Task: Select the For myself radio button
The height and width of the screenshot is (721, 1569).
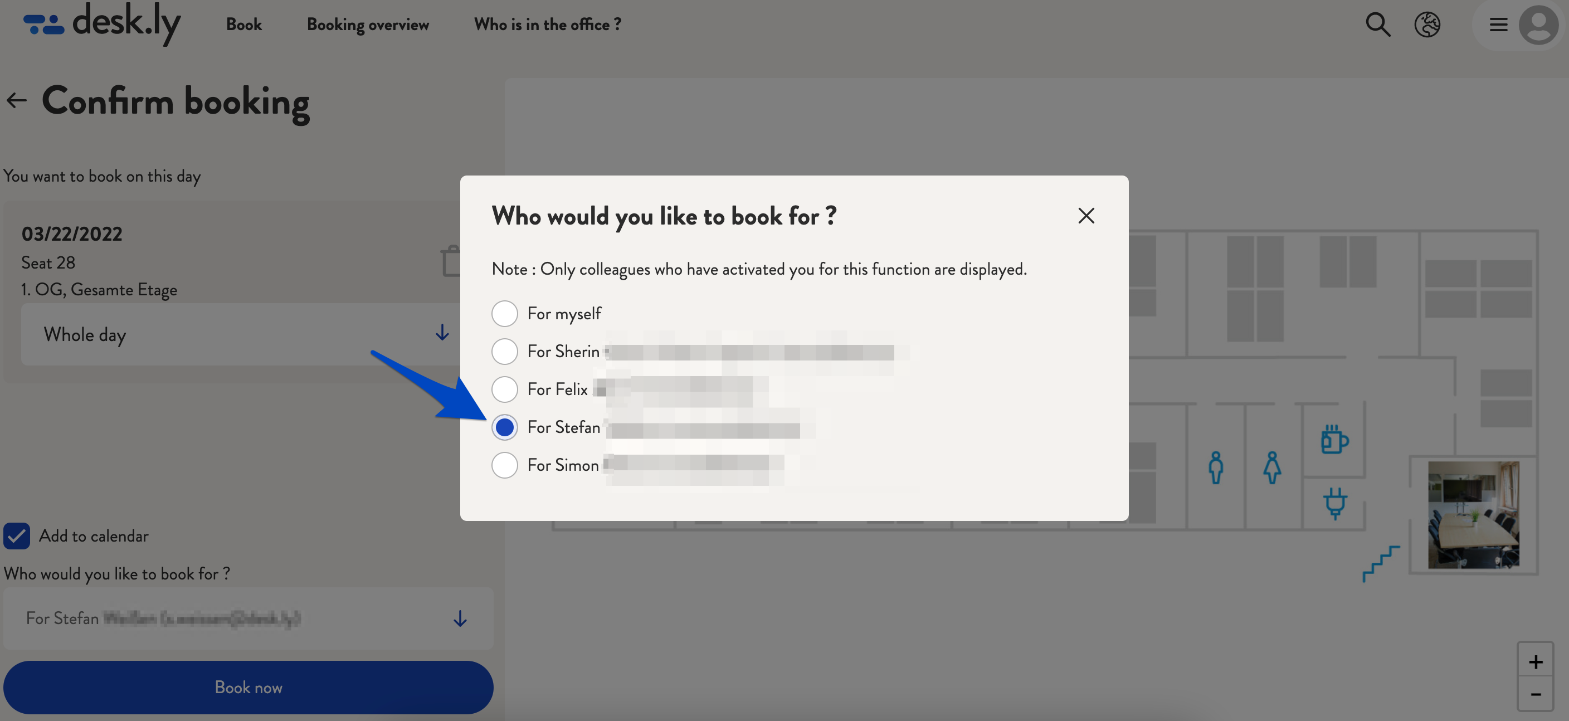Action: coord(504,313)
